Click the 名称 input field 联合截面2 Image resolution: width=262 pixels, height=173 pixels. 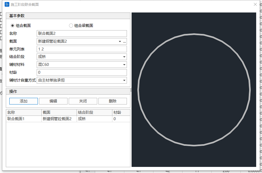[82, 33]
